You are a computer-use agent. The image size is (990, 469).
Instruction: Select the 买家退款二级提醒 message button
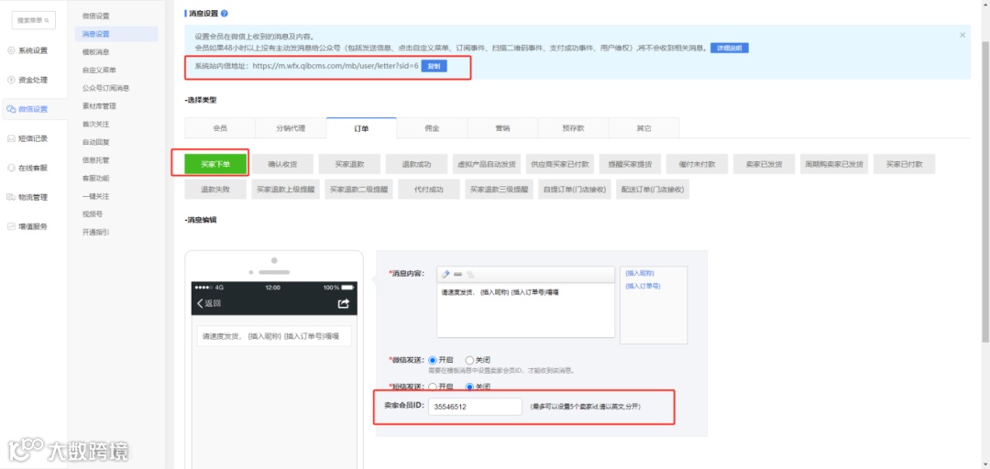(x=358, y=189)
